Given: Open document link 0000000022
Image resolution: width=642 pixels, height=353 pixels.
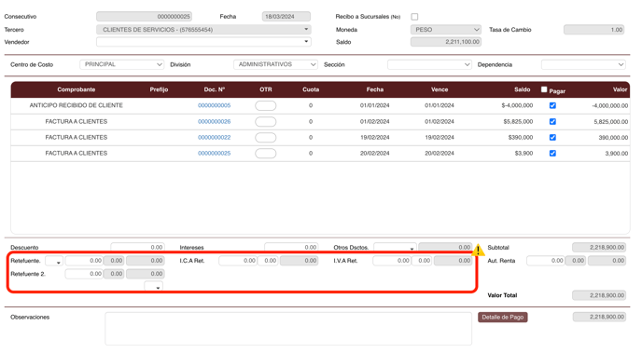Looking at the screenshot, I should (214, 137).
